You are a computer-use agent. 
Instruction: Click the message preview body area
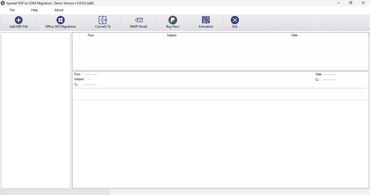[220, 144]
